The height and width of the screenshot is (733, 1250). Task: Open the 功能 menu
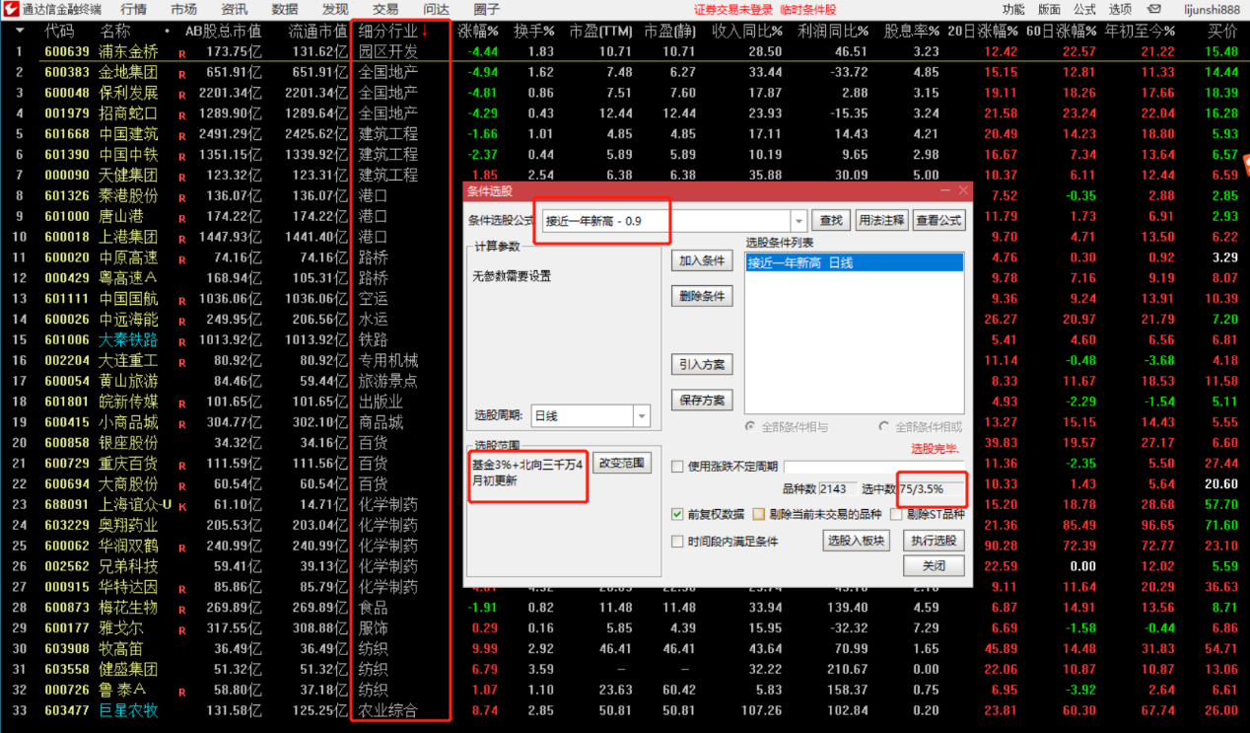coord(1014,9)
